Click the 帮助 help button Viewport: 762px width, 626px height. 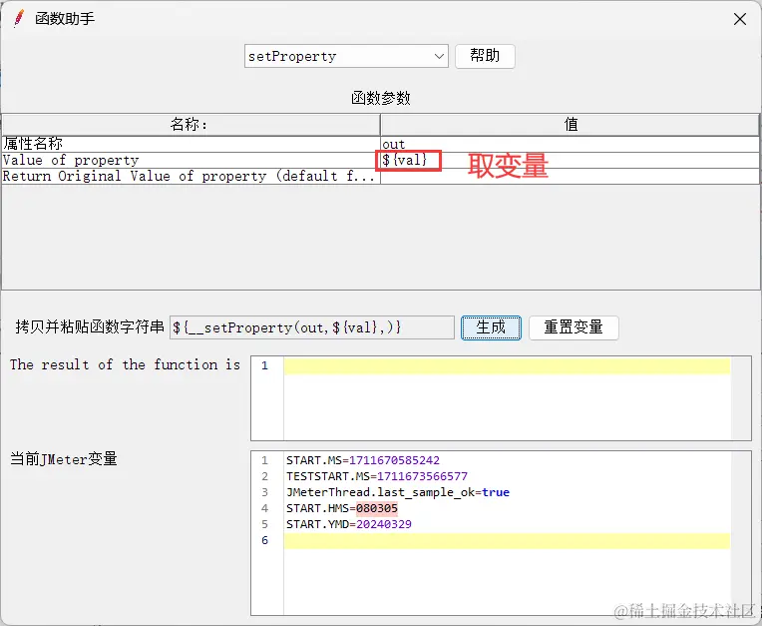(x=485, y=56)
